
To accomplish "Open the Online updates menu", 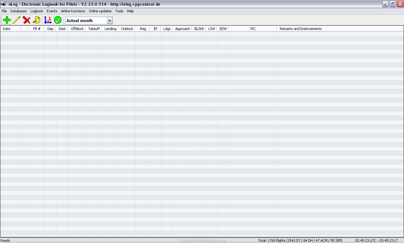I will point(100,11).
